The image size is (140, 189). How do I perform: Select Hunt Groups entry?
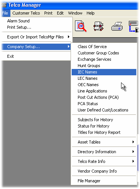(104, 66)
